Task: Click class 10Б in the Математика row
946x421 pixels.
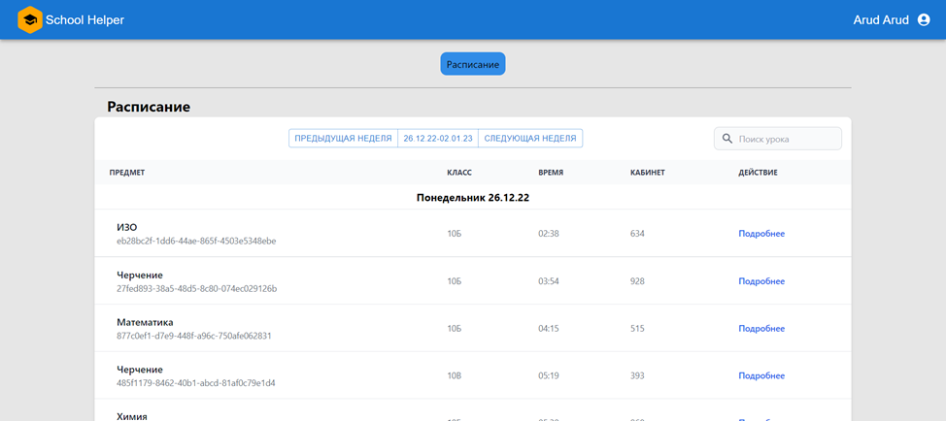Action: point(455,329)
